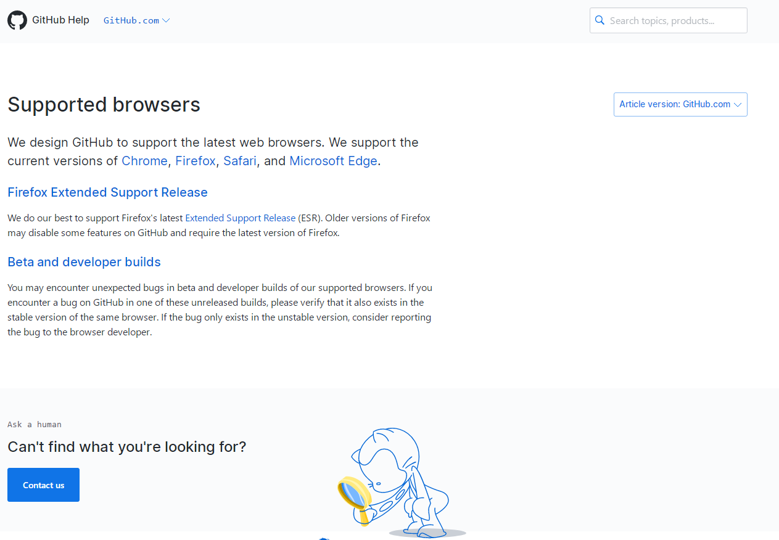Click the Supported browsers page title
The height and width of the screenshot is (540, 779).
coord(104,104)
